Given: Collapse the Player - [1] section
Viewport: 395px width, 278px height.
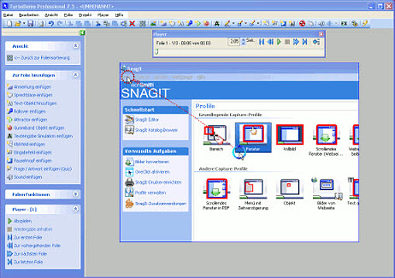Looking at the screenshot, I should [75, 209].
